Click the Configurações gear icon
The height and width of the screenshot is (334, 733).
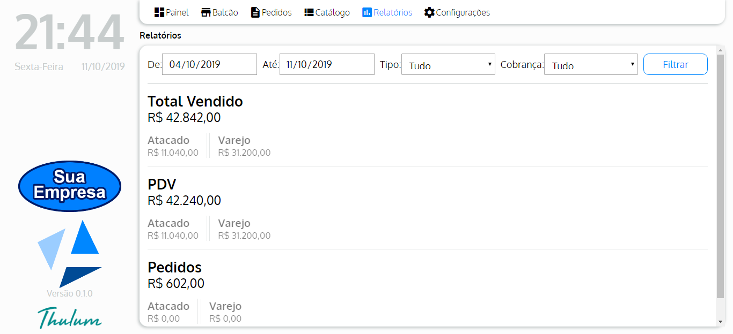click(x=429, y=12)
